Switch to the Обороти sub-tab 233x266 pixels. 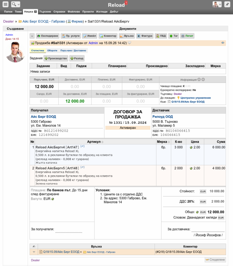(52, 51)
